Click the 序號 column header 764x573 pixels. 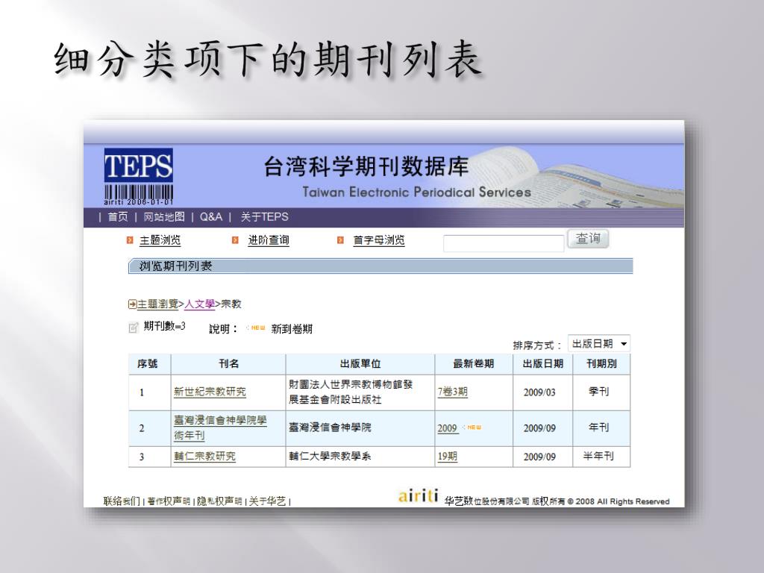[x=148, y=364]
